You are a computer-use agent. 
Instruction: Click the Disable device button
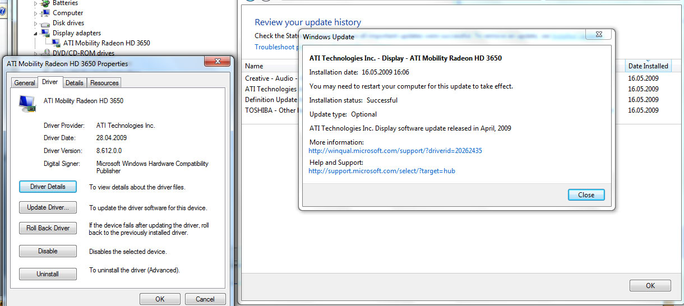coord(48,251)
